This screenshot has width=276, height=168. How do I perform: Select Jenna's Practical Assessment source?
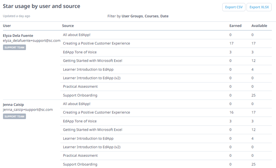tap(80, 156)
